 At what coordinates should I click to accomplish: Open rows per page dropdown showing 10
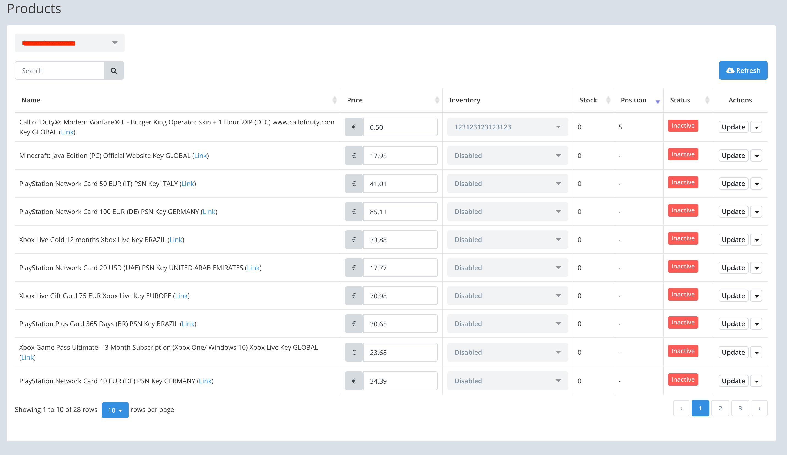115,410
